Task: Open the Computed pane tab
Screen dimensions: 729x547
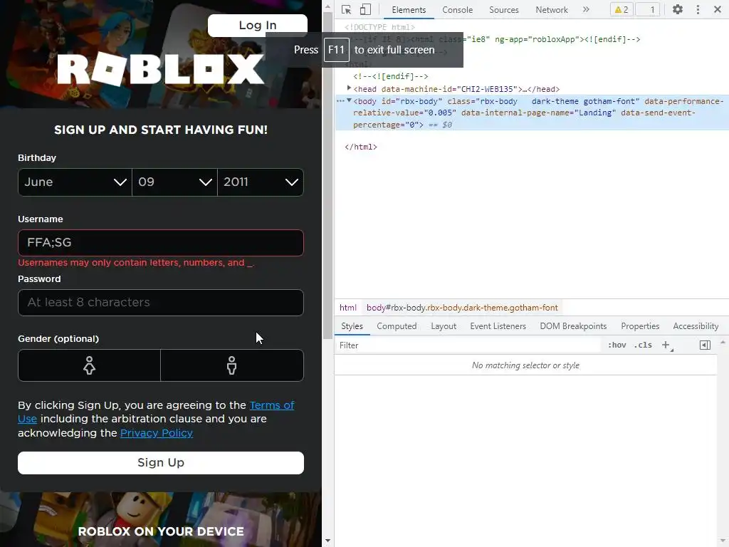Action: click(397, 326)
